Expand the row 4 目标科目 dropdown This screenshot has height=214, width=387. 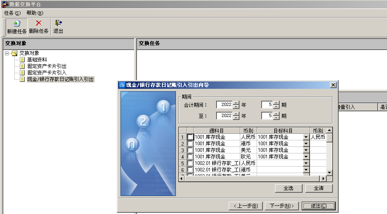click(x=306, y=157)
